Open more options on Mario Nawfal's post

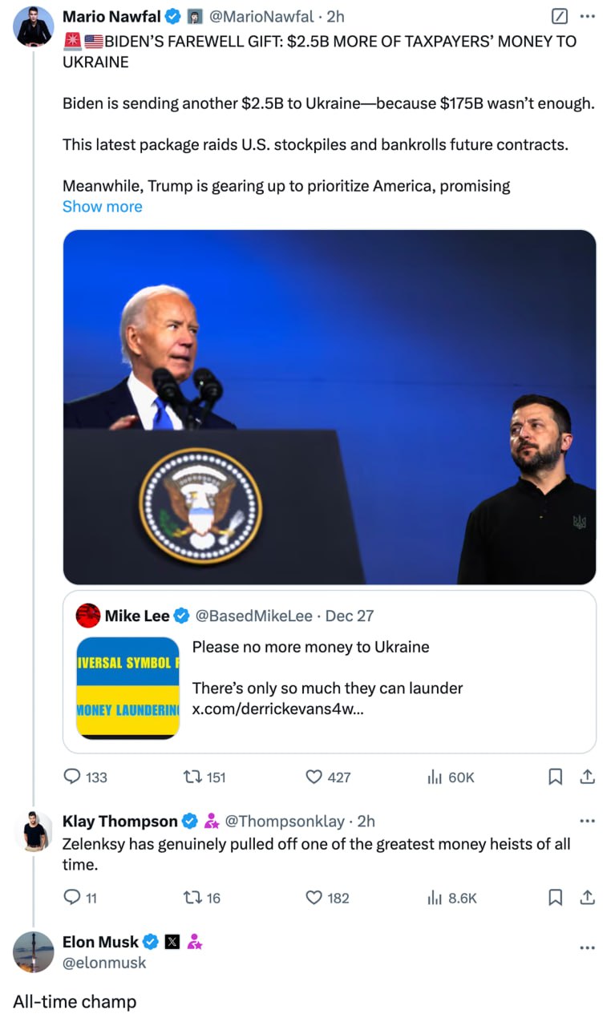pos(588,16)
